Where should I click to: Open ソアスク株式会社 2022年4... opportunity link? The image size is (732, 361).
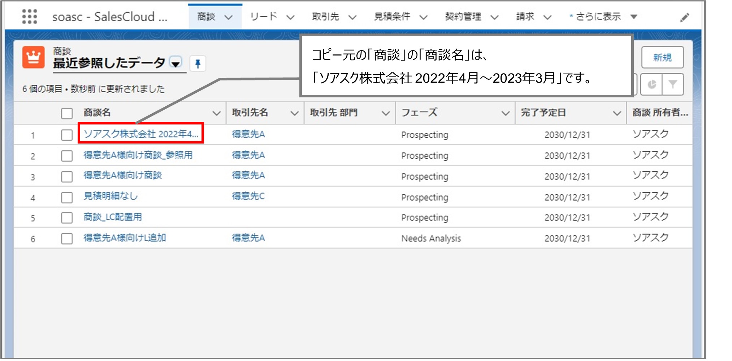[141, 134]
